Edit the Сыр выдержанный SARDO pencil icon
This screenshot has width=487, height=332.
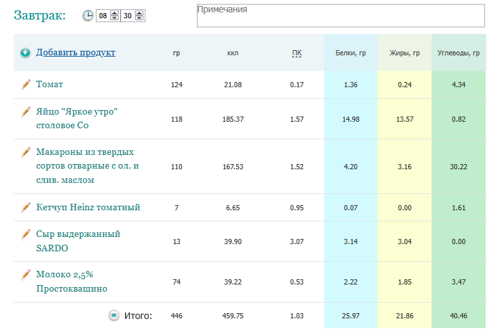[25, 234]
